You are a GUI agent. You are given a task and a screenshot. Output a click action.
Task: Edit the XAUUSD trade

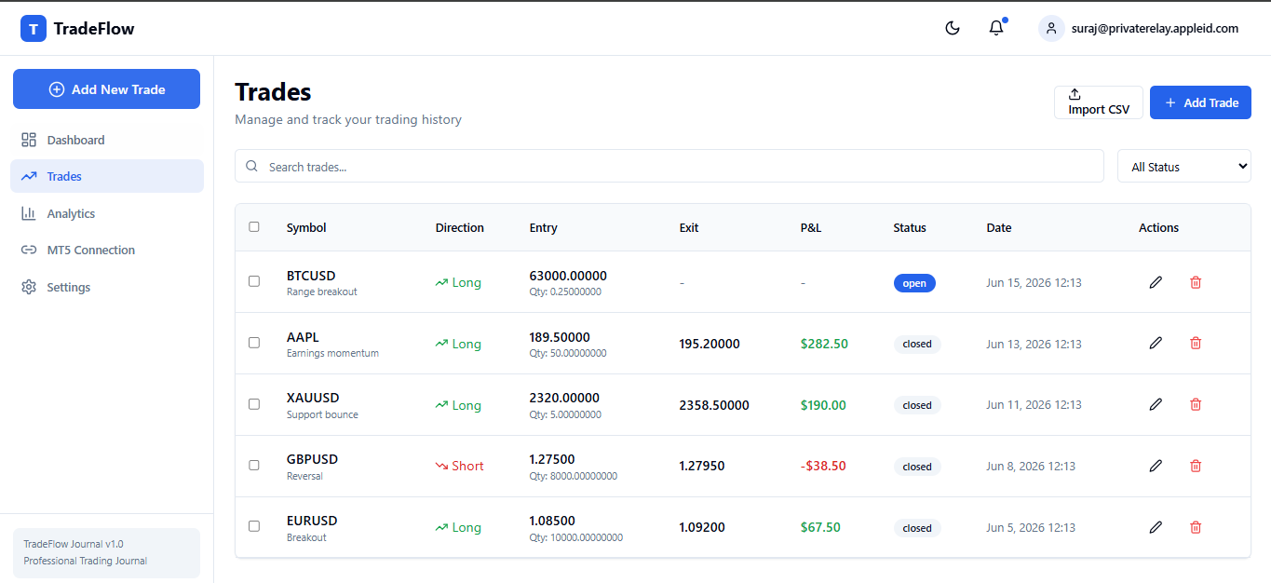[x=1156, y=404]
